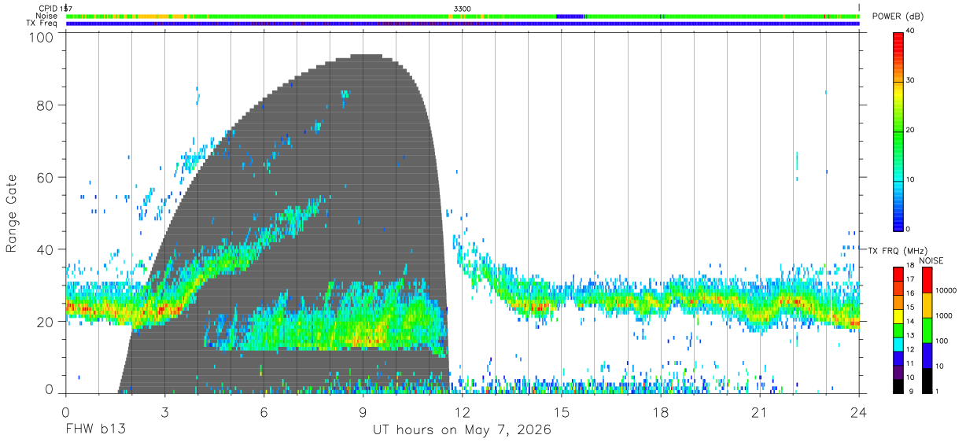Click frequency legend tick 11

point(911,363)
